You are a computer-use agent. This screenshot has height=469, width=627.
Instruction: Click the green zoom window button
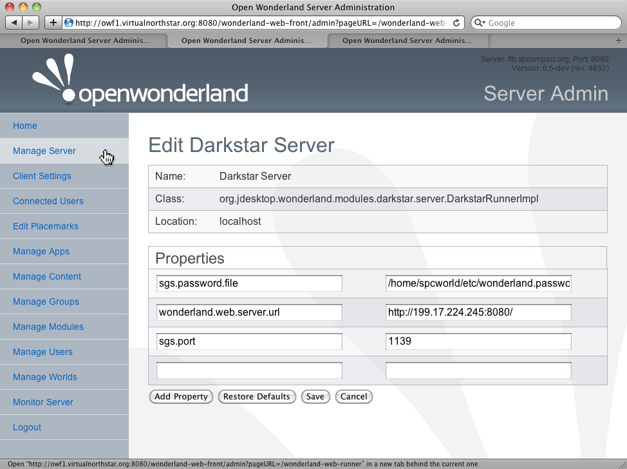(x=37, y=7)
